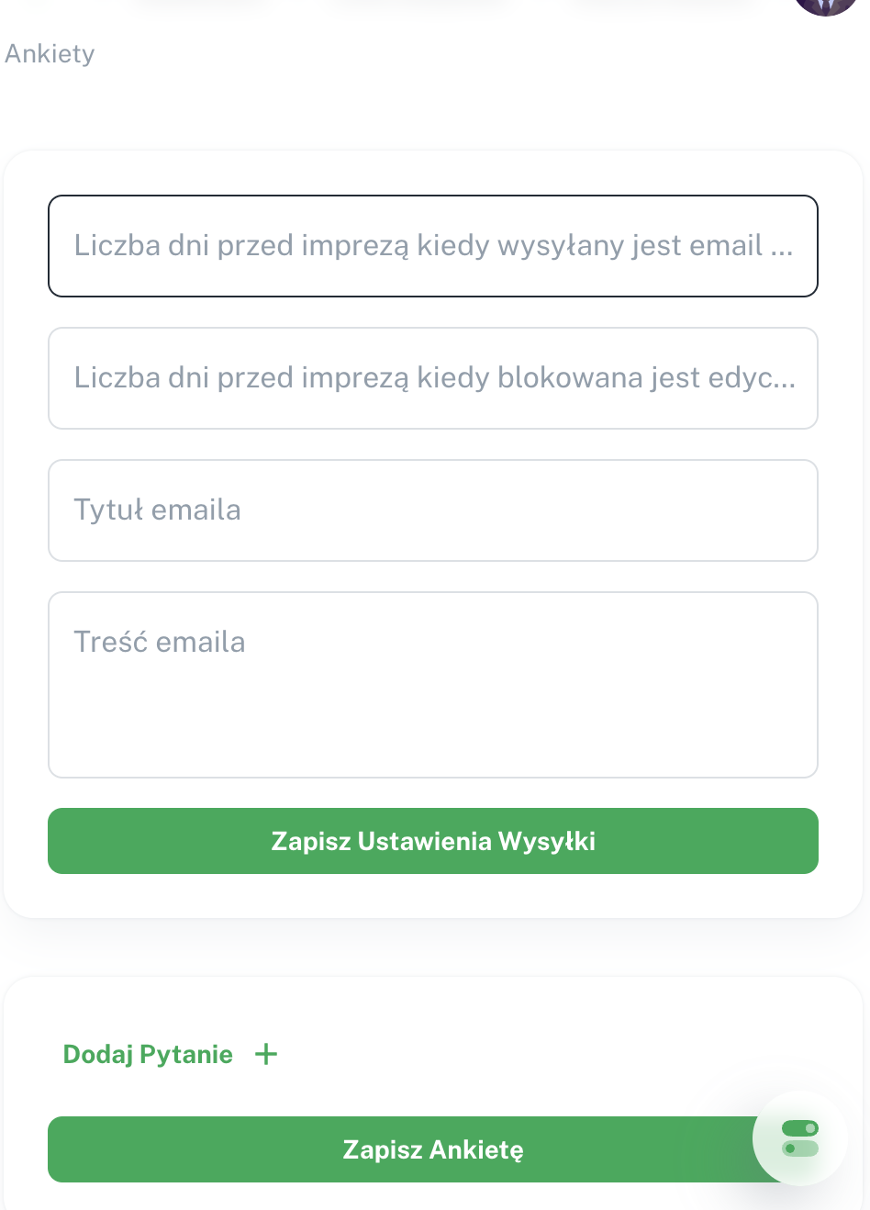Save the email sending settings

(433, 841)
